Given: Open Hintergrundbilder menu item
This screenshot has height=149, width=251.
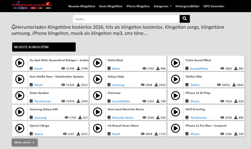Looking at the screenshot, I should [x=187, y=6].
